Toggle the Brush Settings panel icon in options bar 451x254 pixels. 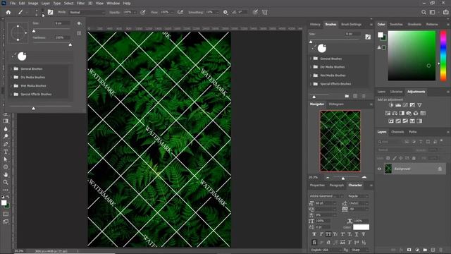(50, 12)
